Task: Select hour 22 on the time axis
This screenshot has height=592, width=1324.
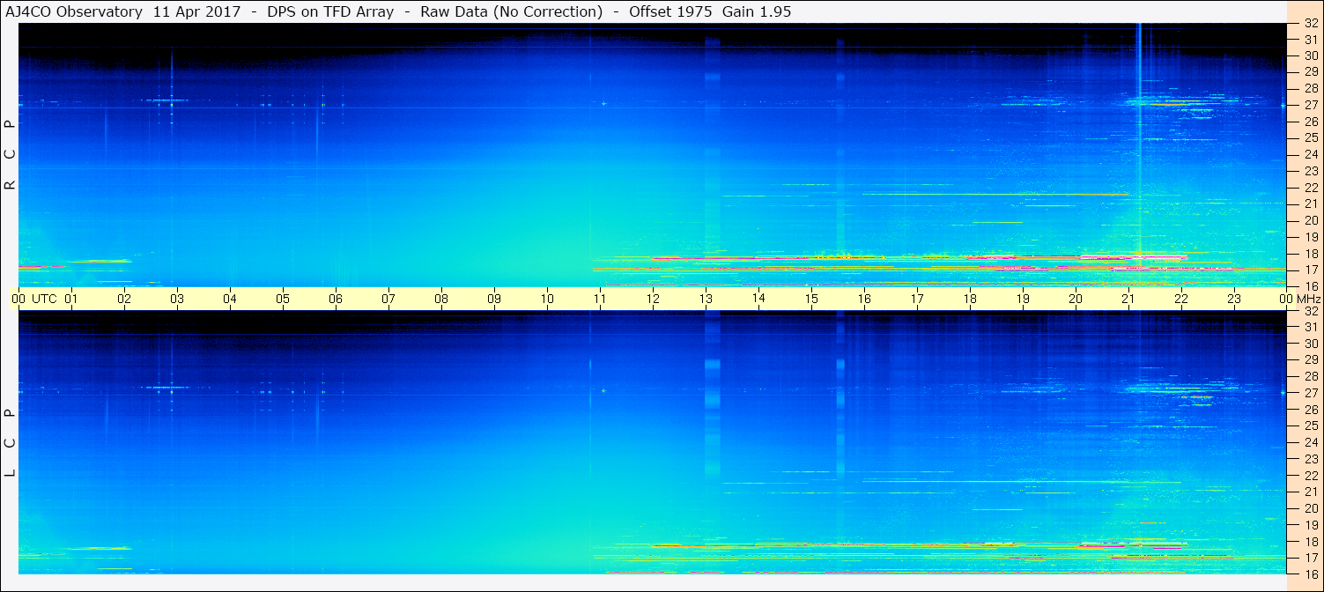Action: coord(1181,299)
